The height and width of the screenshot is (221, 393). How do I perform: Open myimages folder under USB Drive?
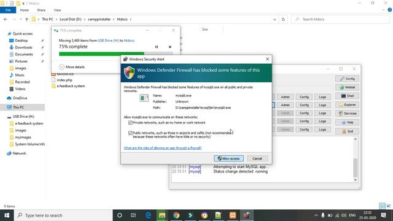[23, 138]
